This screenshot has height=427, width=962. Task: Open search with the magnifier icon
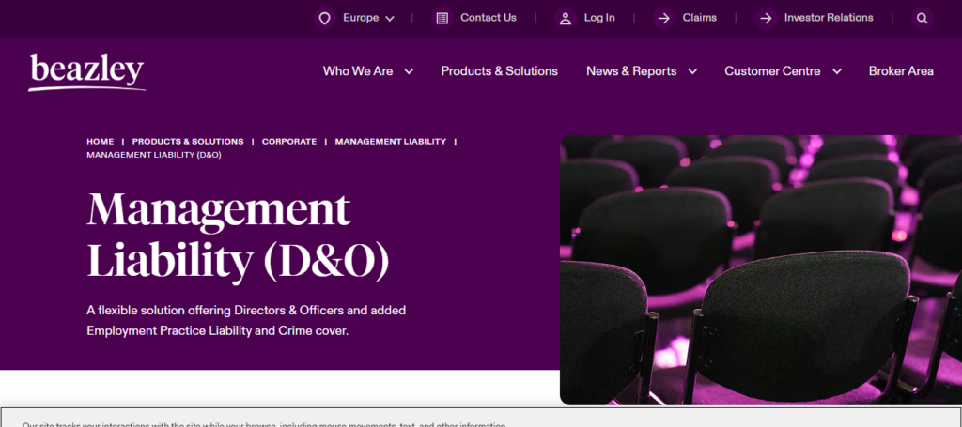pos(923,18)
